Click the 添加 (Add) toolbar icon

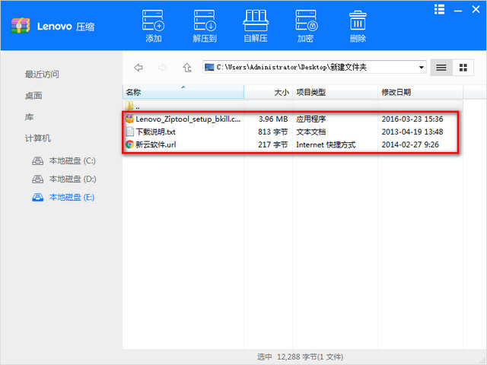(x=154, y=26)
